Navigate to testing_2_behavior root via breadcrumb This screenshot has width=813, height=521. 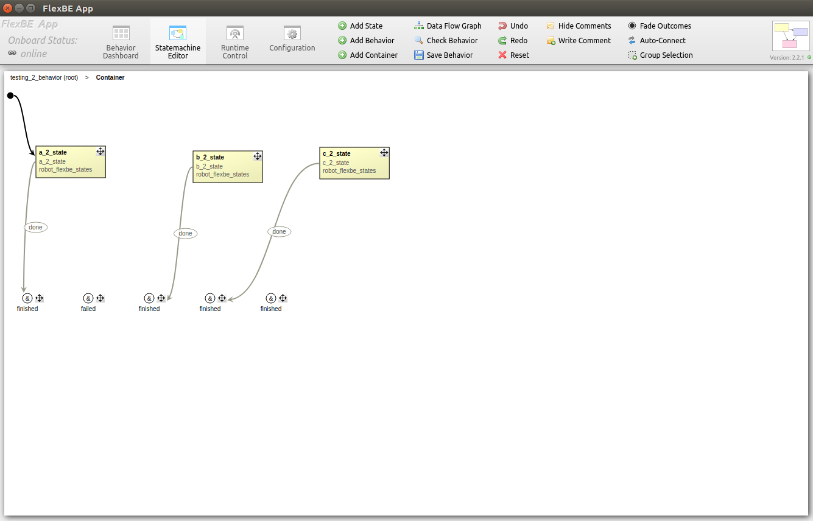(43, 77)
